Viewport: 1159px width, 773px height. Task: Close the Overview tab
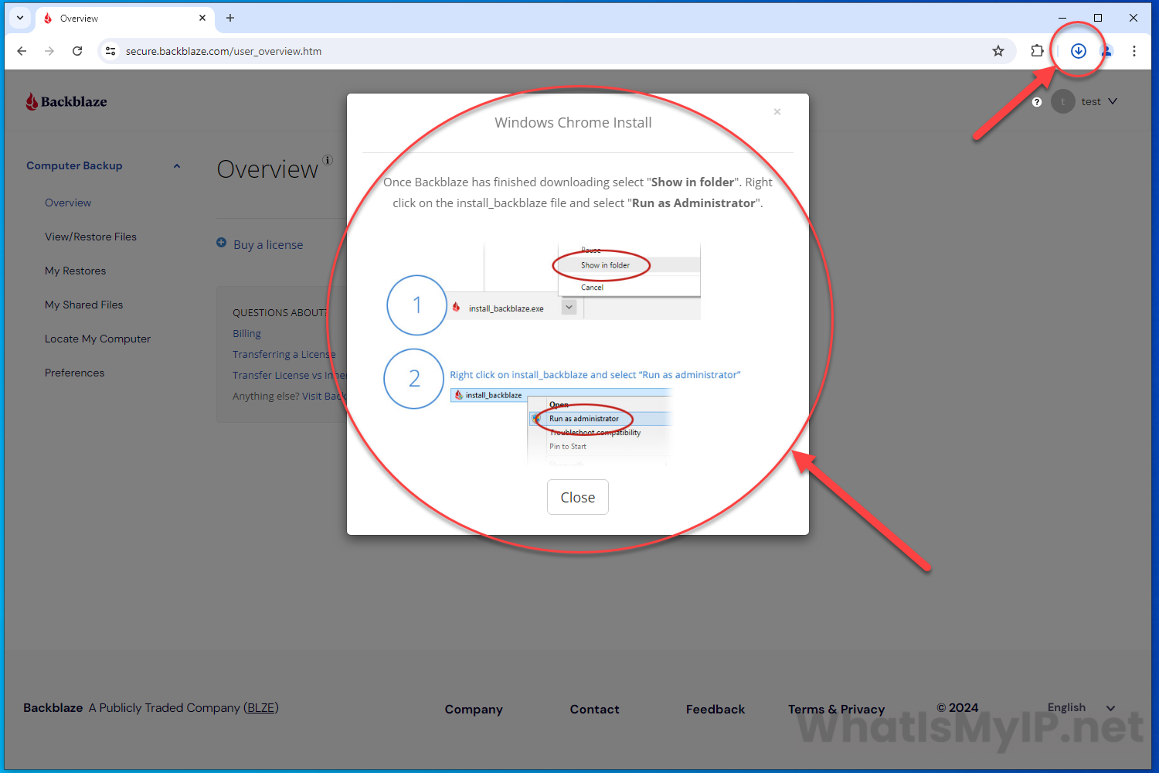[x=202, y=18]
